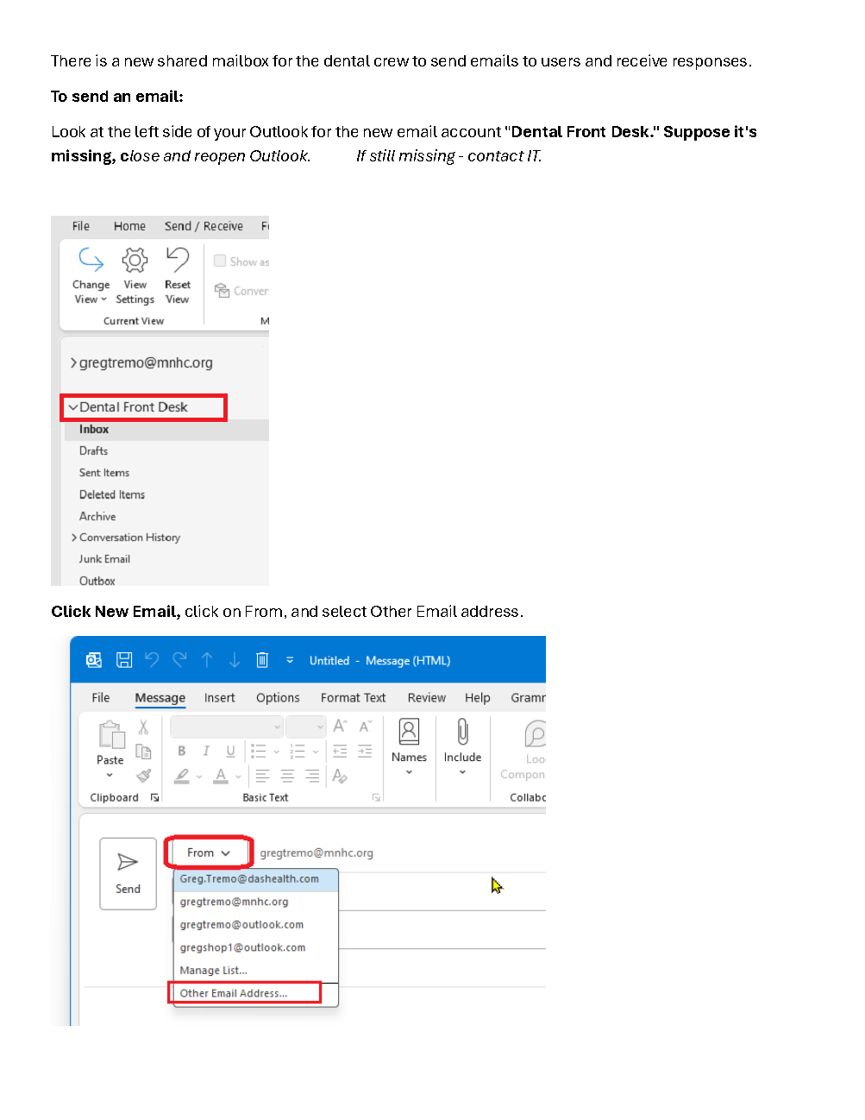Open the From dropdown button
The image size is (865, 1120).
point(209,853)
